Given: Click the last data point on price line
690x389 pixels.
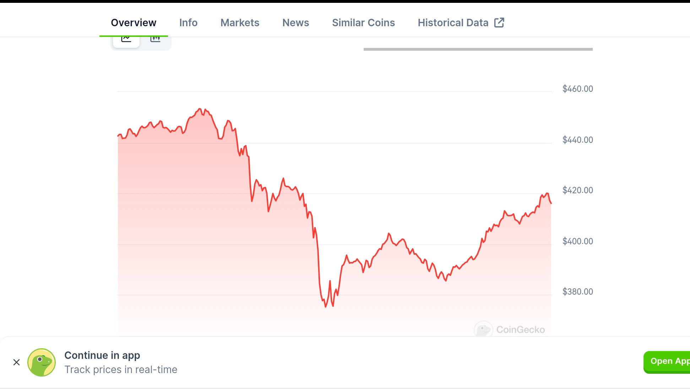Looking at the screenshot, I should [x=551, y=203].
